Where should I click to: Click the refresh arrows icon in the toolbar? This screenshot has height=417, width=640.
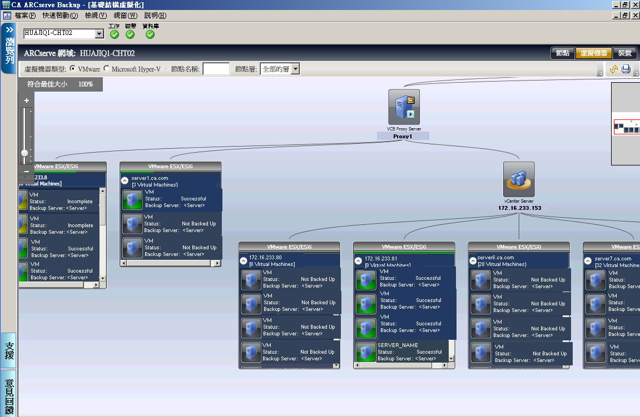[613, 69]
